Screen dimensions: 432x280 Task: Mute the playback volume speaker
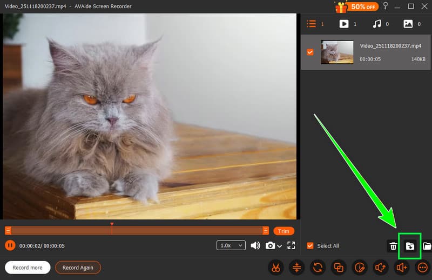255,245
